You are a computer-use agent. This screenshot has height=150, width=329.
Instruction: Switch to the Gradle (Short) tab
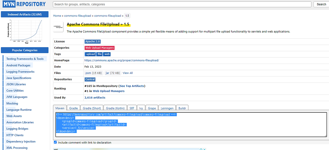[92, 108]
